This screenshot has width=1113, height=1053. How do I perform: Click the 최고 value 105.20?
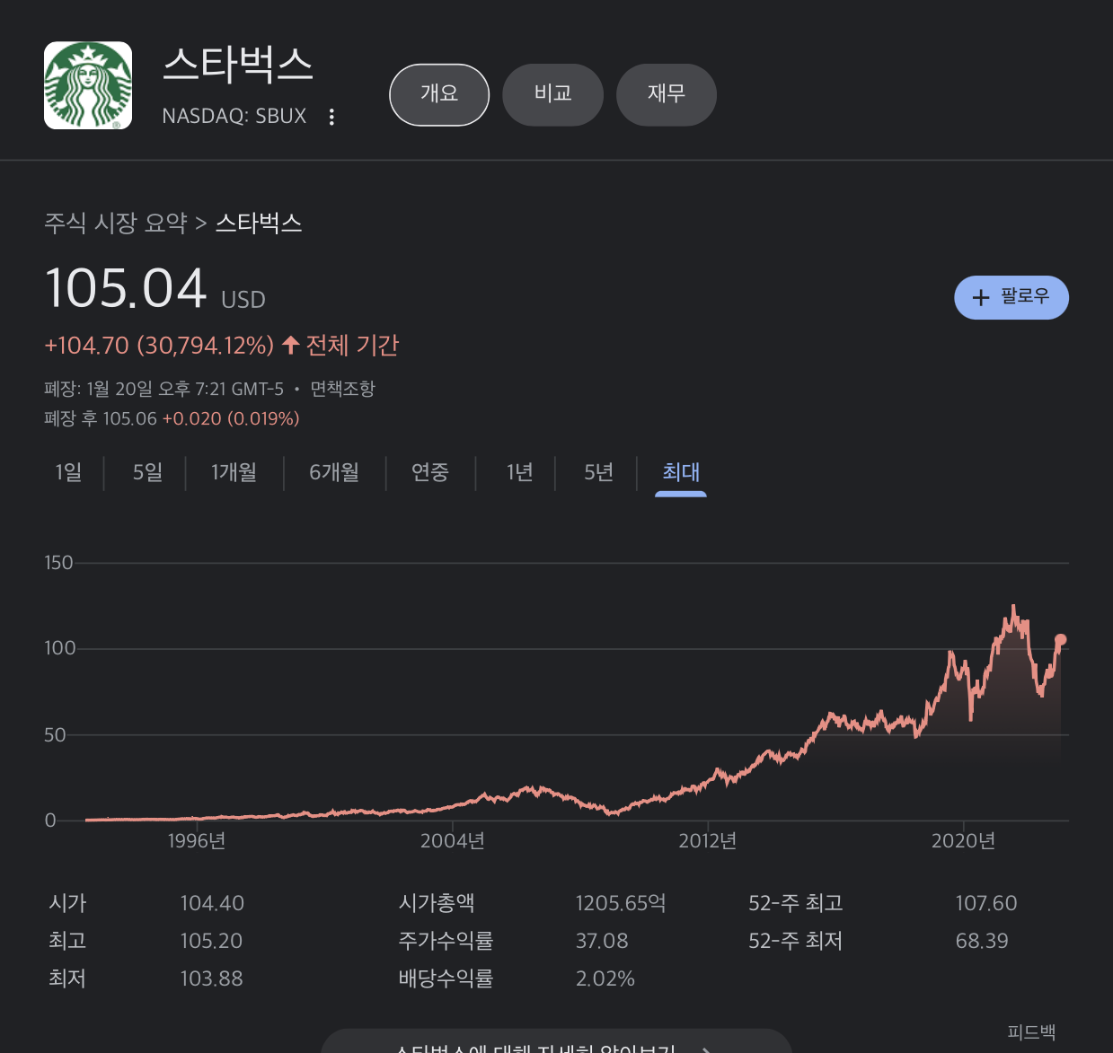(x=211, y=941)
